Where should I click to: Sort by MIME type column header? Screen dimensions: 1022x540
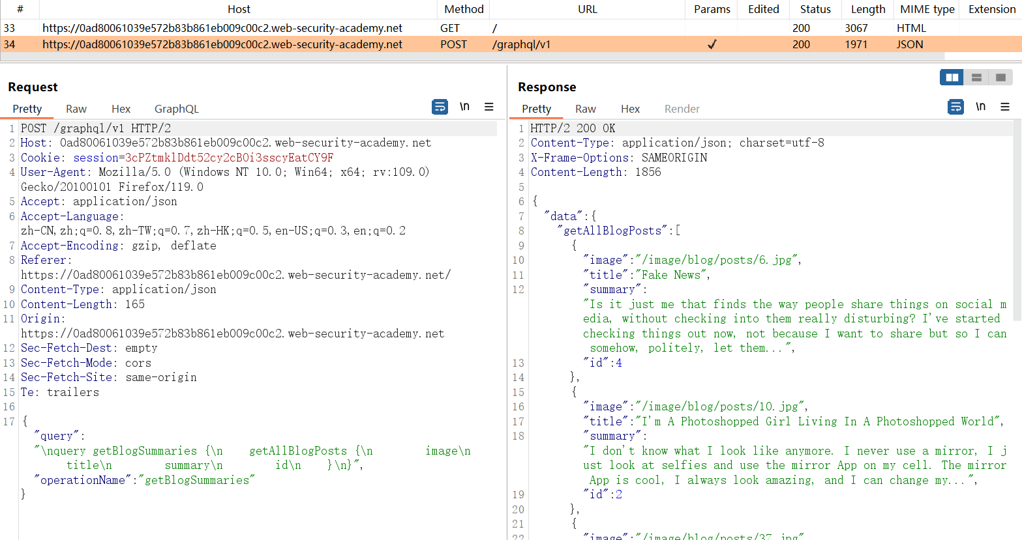[927, 9]
